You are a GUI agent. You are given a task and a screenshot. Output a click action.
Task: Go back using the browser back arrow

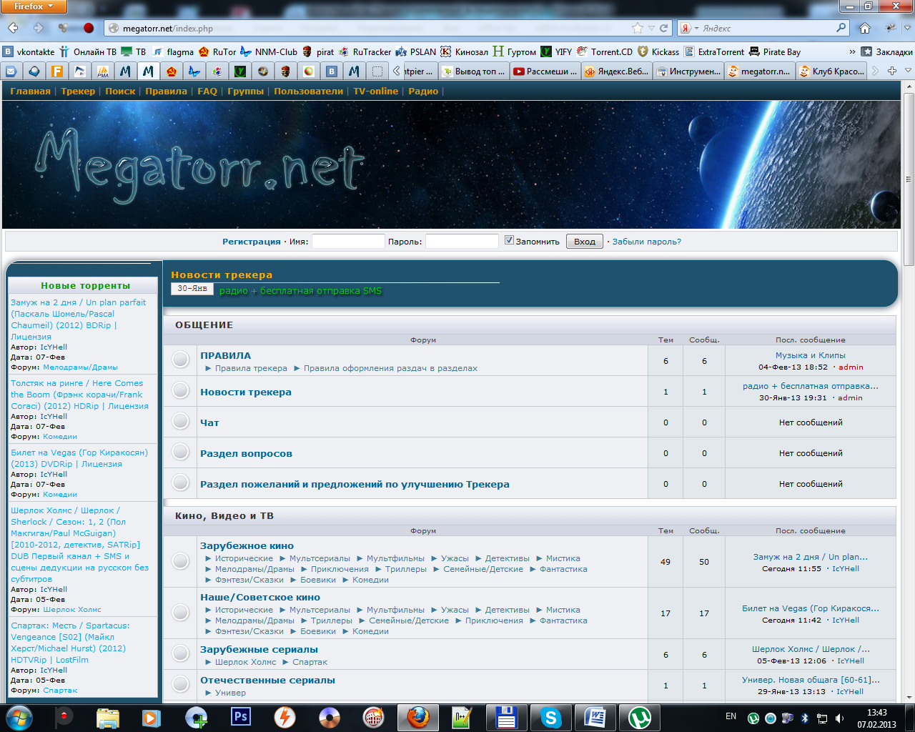point(14,28)
